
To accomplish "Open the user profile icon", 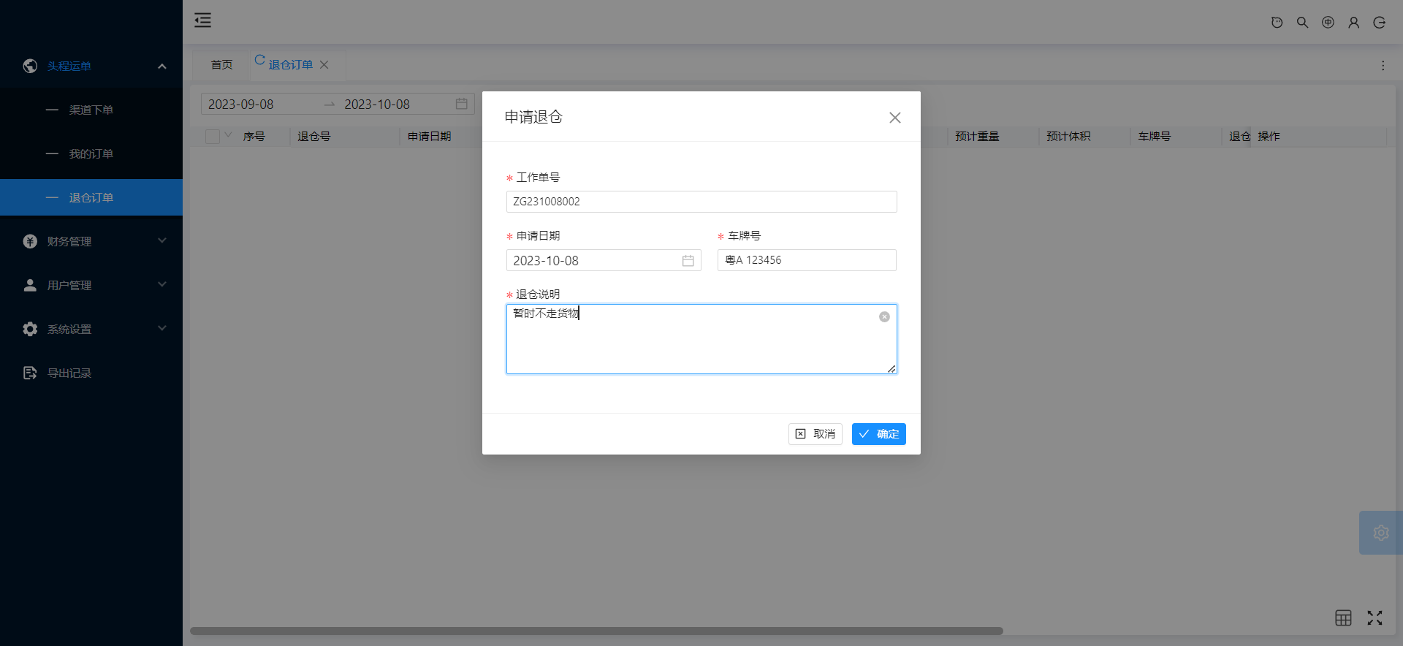I will tap(1353, 23).
